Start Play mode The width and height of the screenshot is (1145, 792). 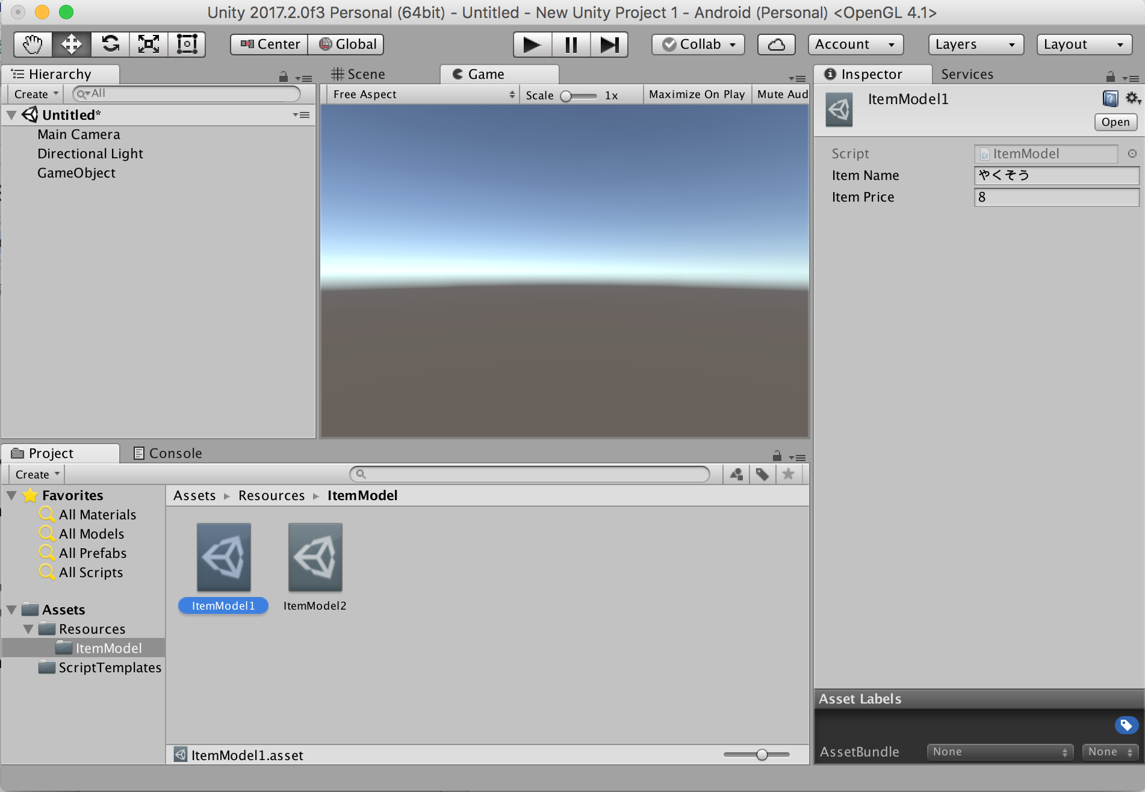tap(532, 45)
